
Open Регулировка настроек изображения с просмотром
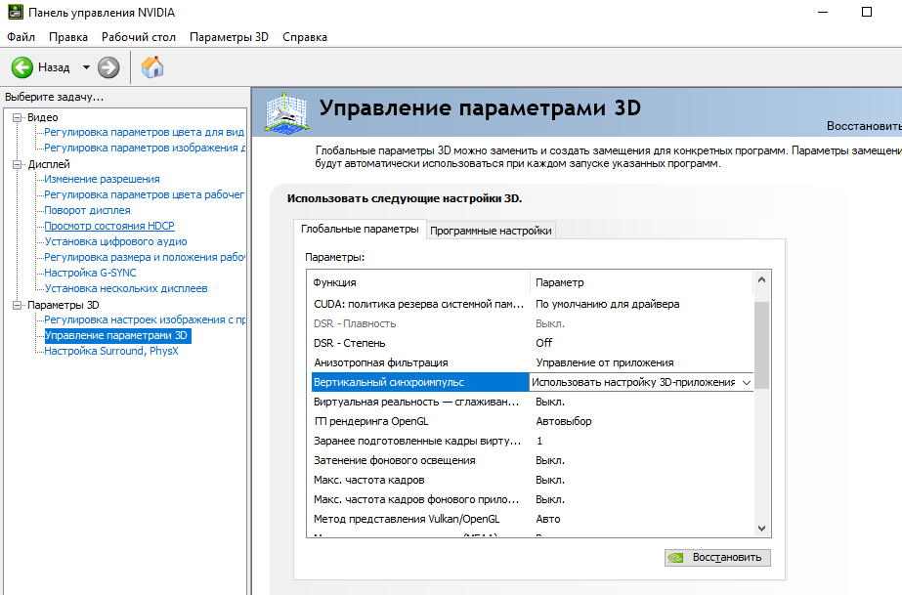coord(145,319)
